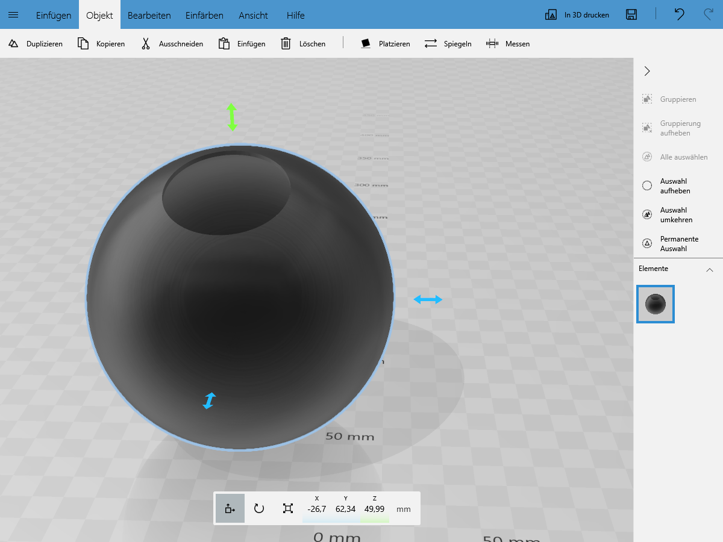The width and height of the screenshot is (723, 542).
Task: Switch to the Einfügen tab
Action: (54, 15)
